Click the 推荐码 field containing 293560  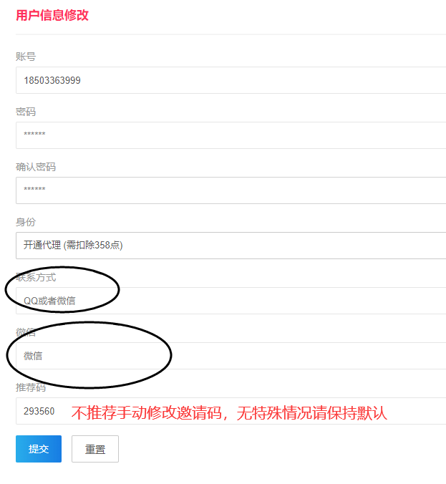pyautogui.click(x=231, y=411)
